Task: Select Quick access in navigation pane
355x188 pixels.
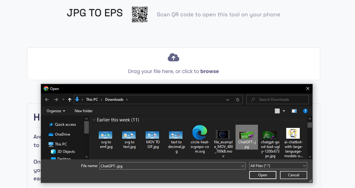Action: 65,125
